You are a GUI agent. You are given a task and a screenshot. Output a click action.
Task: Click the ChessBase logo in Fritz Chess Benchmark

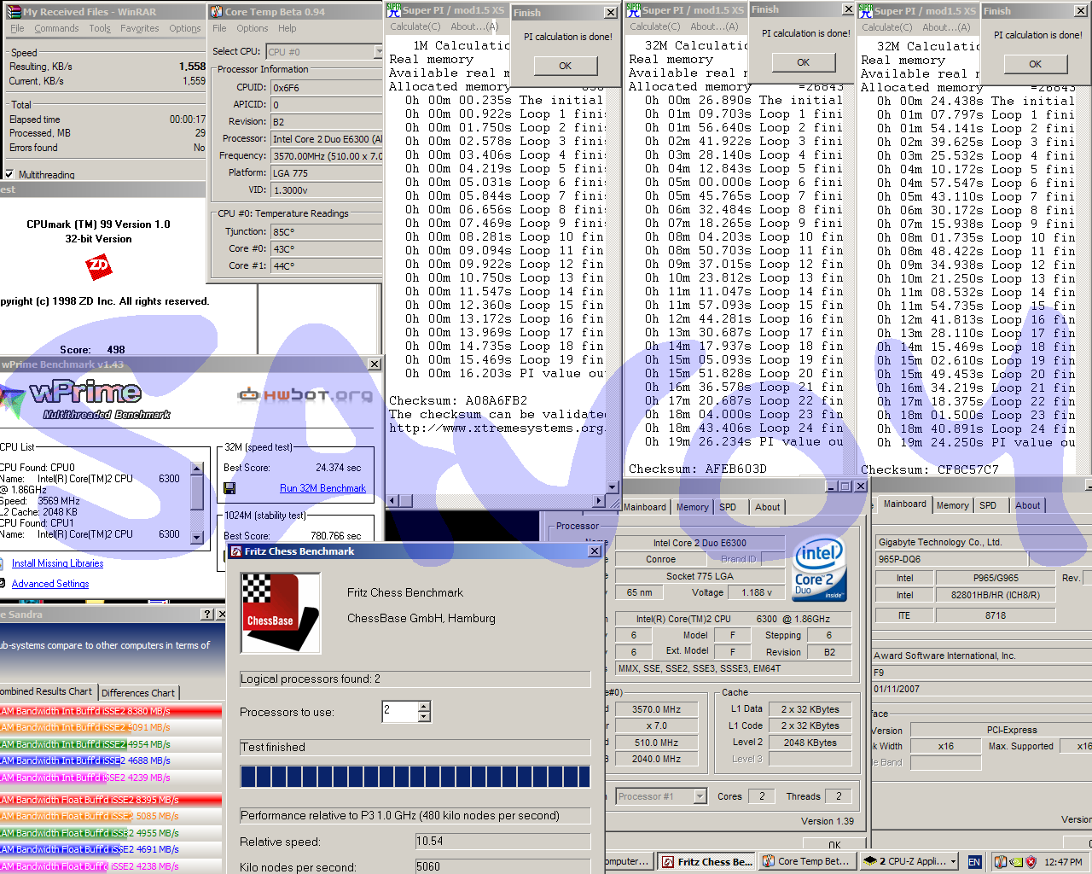pyautogui.click(x=281, y=612)
